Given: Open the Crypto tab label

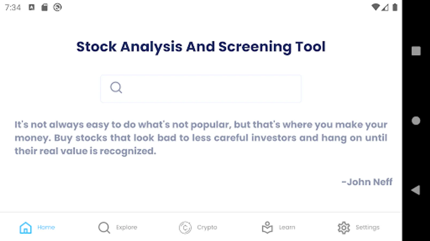Looking at the screenshot, I should [x=207, y=227].
